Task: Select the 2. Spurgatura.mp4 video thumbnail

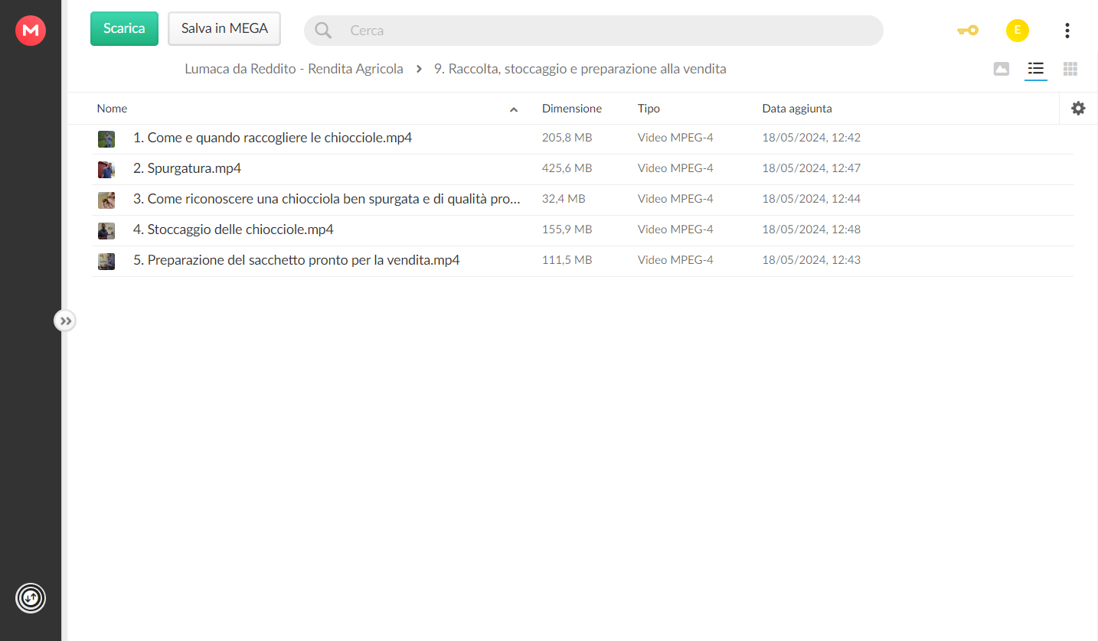Action: click(106, 169)
